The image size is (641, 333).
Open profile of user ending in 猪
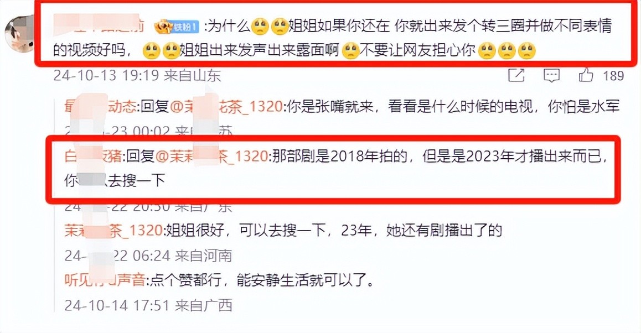coord(93,156)
